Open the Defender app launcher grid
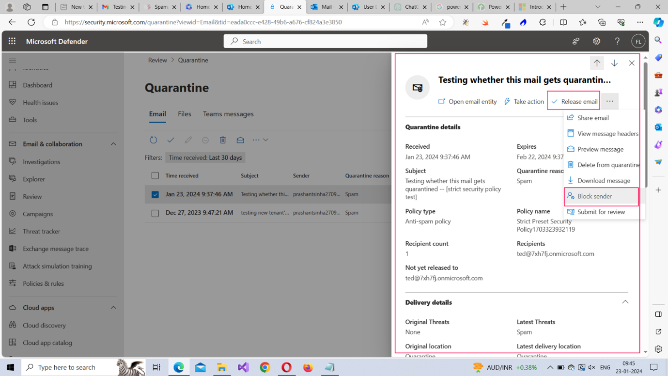Image resolution: width=668 pixels, height=376 pixels. [12, 41]
